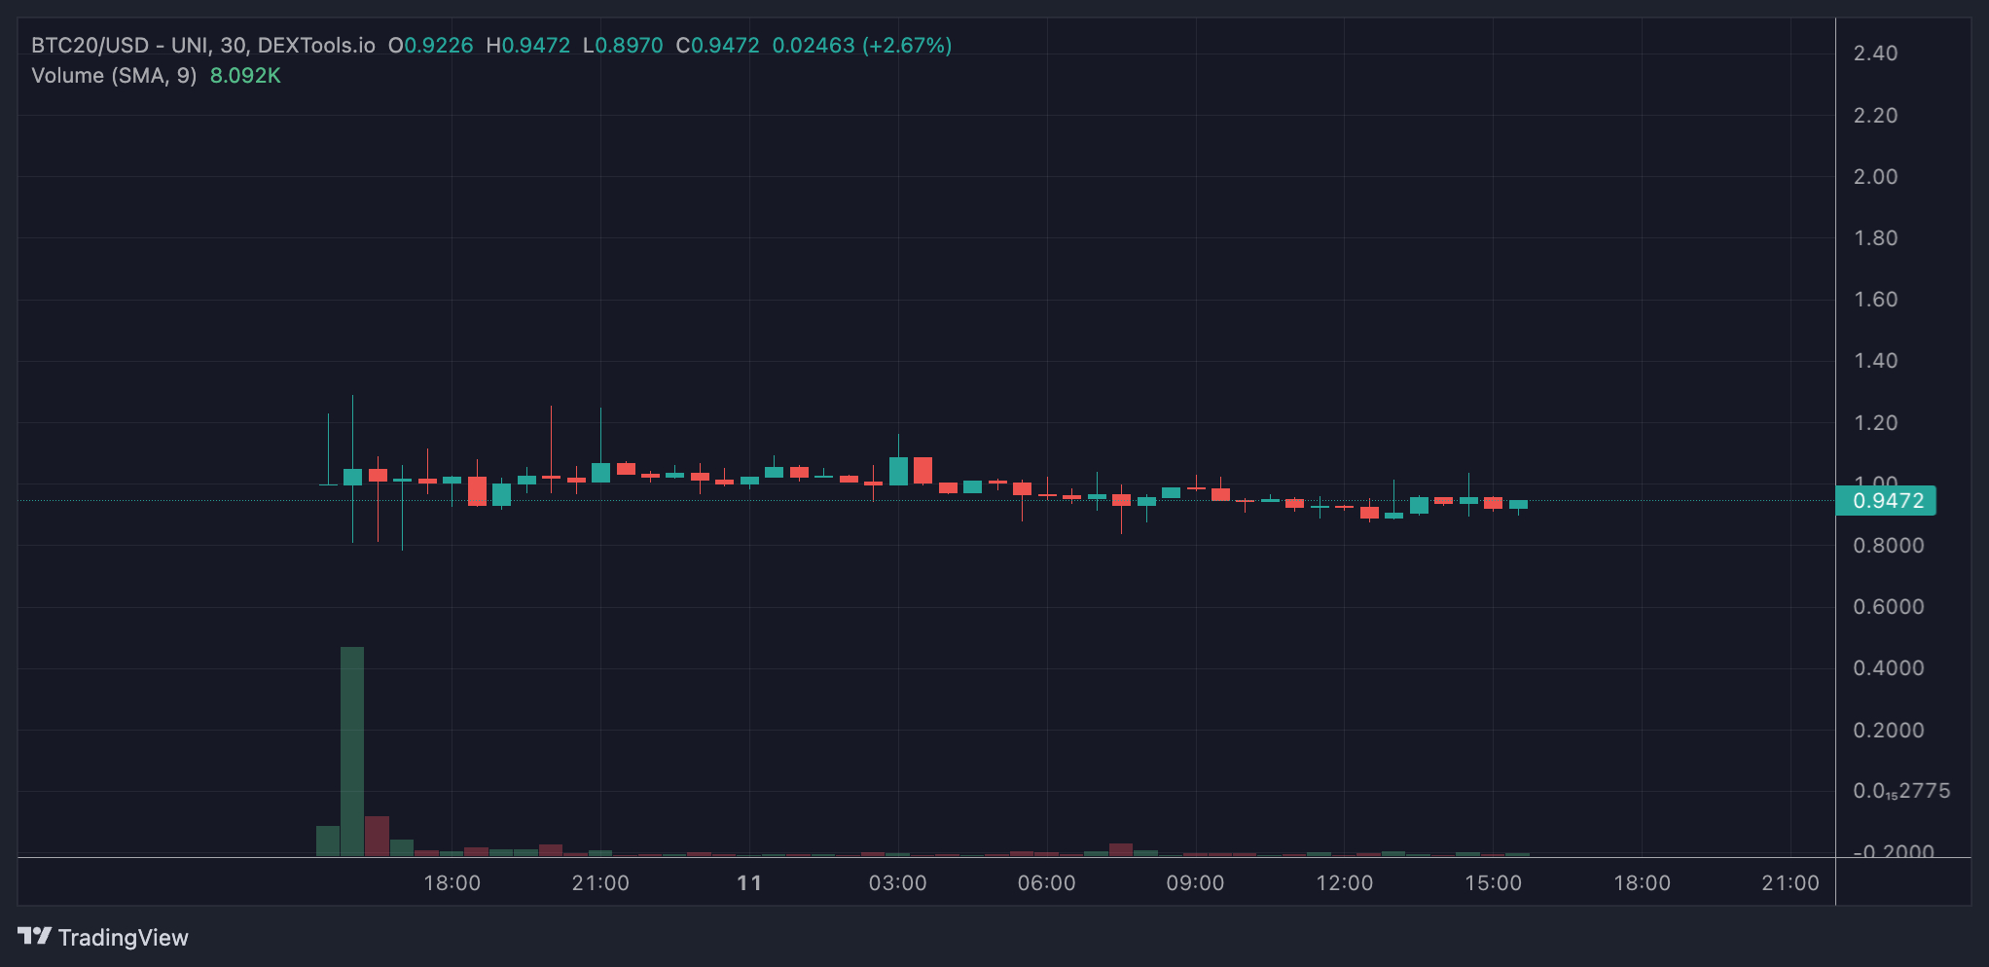The width and height of the screenshot is (1989, 967).
Task: Click the TradingView logo link
Action: click(103, 937)
